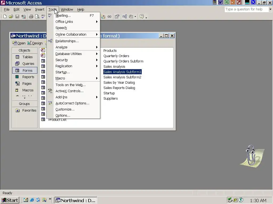Open the Insert menu
This screenshot has height=204, width=273.
pos(40,10)
